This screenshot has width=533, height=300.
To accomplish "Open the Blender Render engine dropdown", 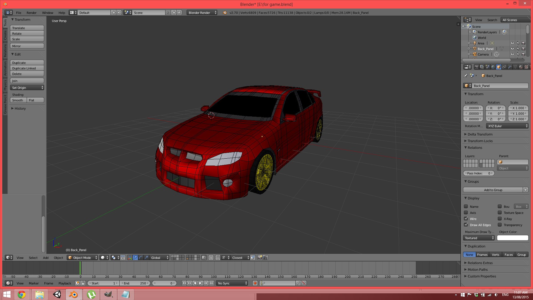I will [202, 12].
